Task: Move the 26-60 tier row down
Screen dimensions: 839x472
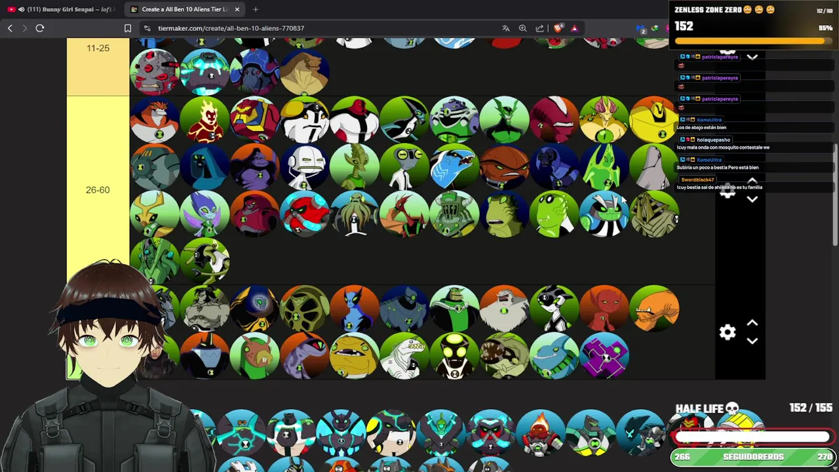Action: click(752, 199)
